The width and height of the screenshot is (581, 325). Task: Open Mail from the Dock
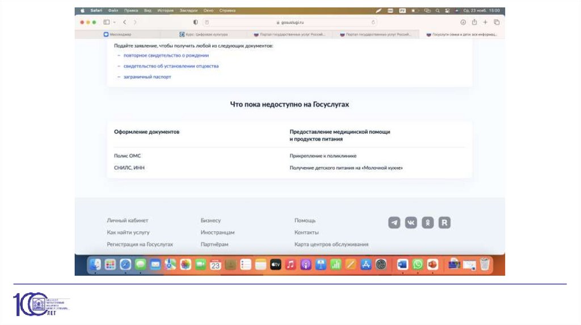pyautogui.click(x=155, y=265)
